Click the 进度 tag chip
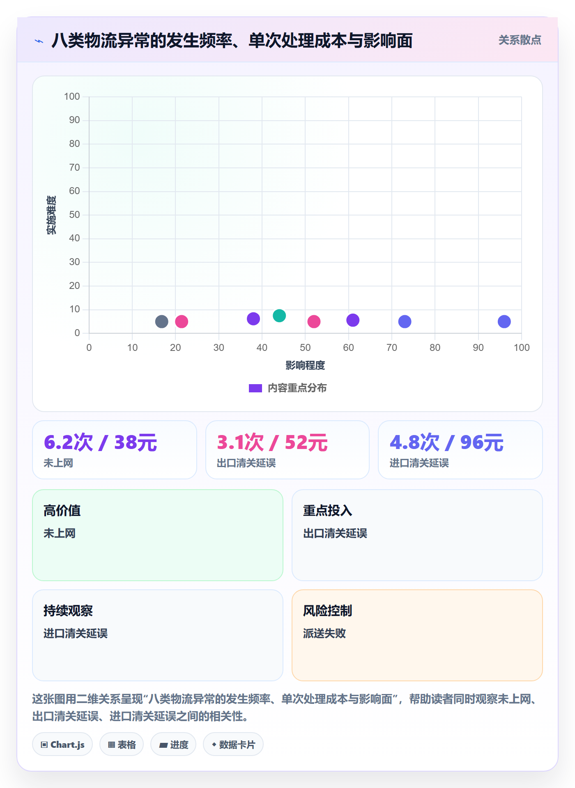 tap(173, 744)
